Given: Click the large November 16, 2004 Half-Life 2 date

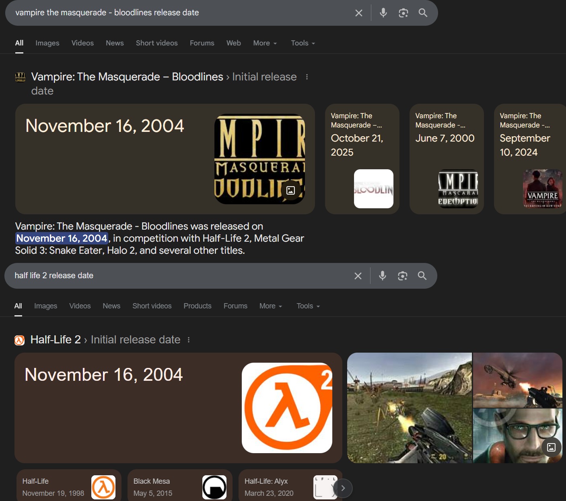Looking at the screenshot, I should (x=104, y=375).
